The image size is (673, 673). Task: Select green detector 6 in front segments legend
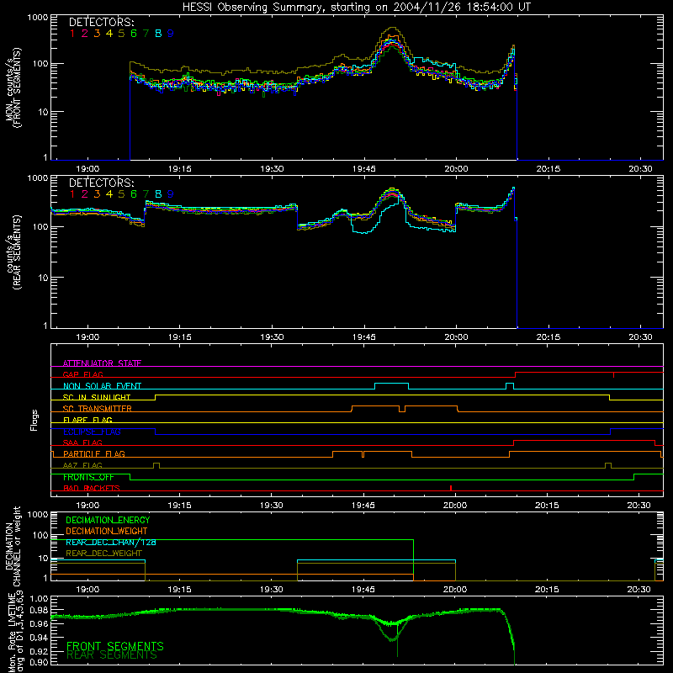pos(134,34)
